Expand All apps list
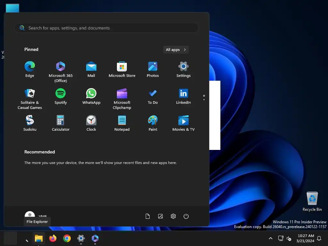This screenshot has height=246, width=328. (x=176, y=50)
